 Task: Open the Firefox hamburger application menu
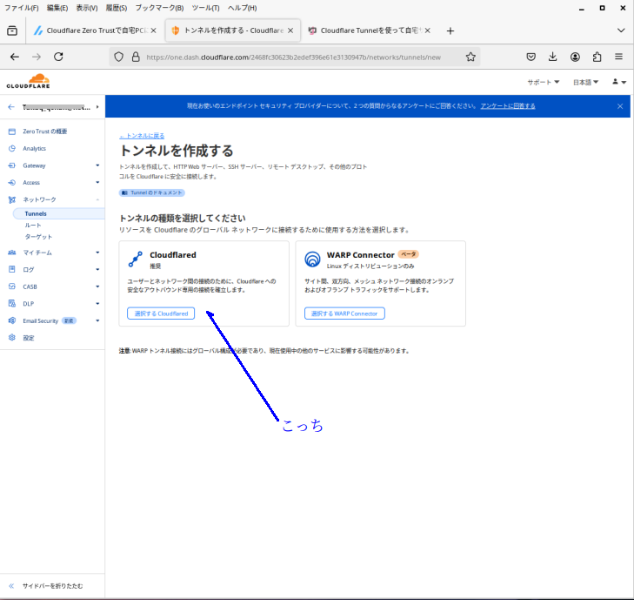click(x=618, y=57)
